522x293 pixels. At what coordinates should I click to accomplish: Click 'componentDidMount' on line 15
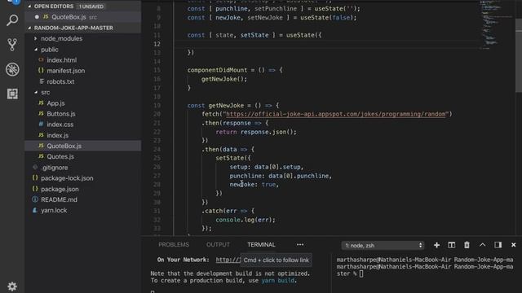[217, 70]
